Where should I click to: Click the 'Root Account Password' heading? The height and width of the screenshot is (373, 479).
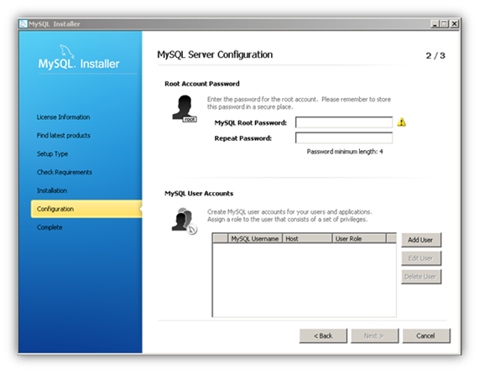(202, 84)
